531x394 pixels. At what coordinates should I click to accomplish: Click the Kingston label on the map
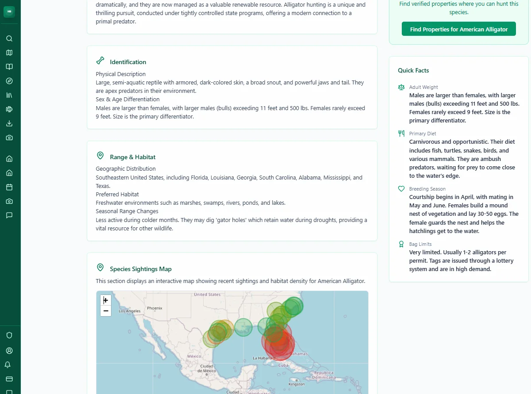296,384
